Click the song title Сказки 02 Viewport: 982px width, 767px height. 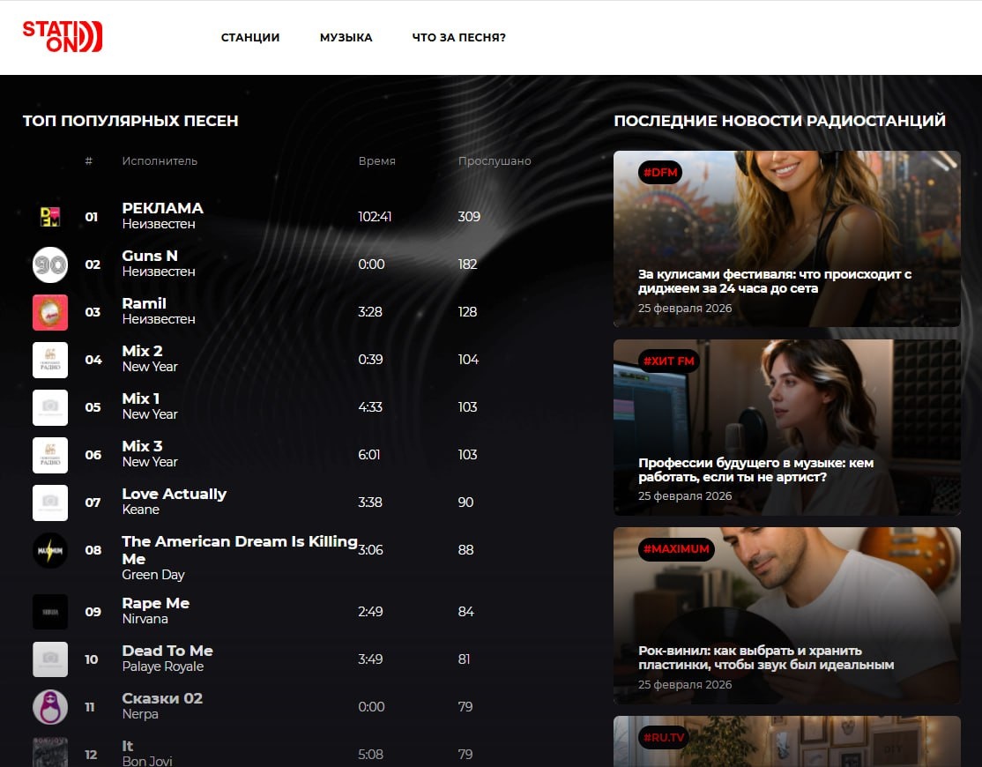(162, 698)
